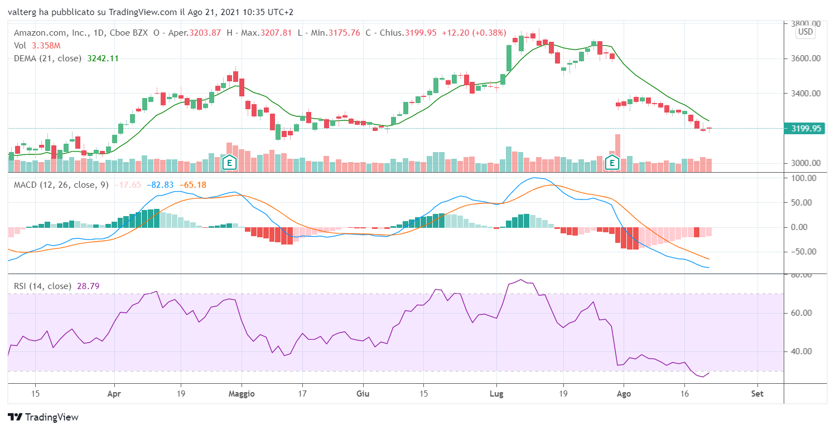The image size is (835, 430).
Task: Click the late-July earnings 'E' marker
Action: tap(612, 163)
